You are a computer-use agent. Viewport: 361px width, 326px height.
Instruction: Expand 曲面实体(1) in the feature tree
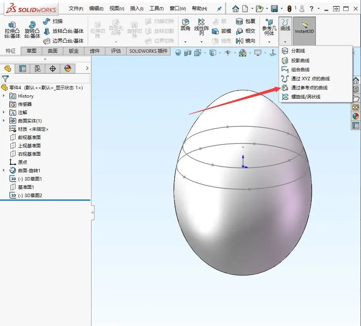(x=4, y=121)
